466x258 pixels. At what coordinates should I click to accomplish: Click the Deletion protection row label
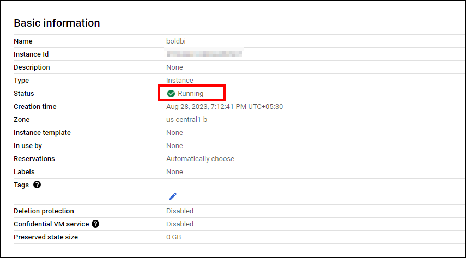pos(44,211)
